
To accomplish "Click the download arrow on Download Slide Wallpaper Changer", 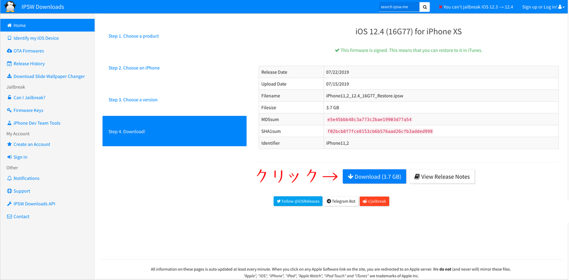I will click(10, 76).
